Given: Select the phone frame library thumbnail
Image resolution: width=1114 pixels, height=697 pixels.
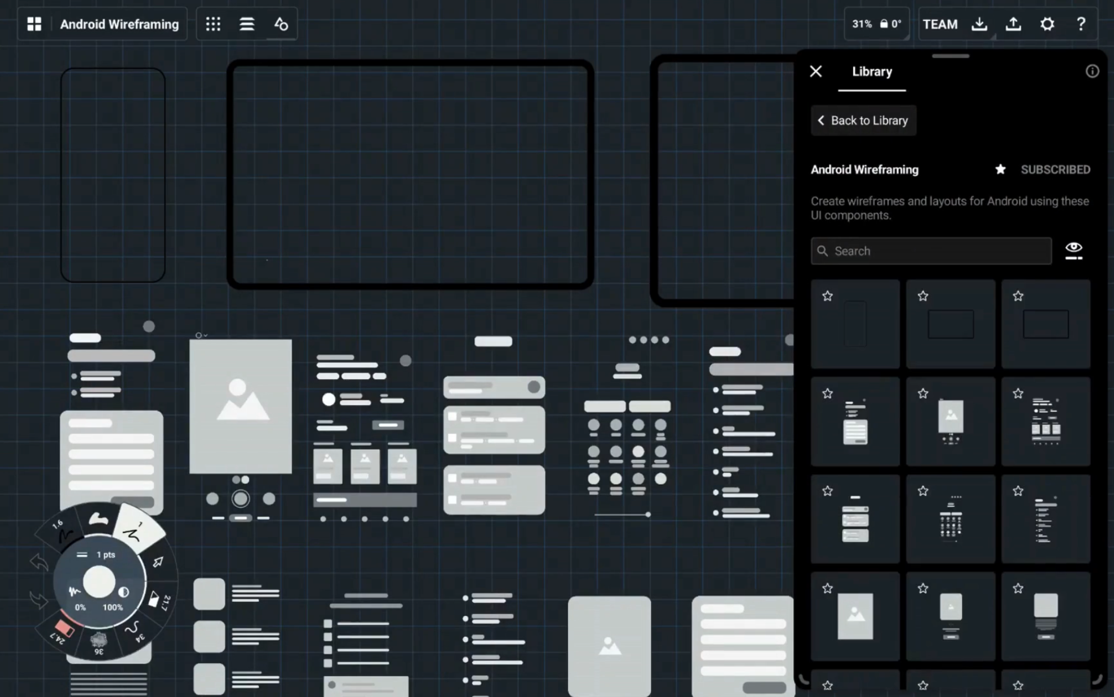Looking at the screenshot, I should pos(855,324).
